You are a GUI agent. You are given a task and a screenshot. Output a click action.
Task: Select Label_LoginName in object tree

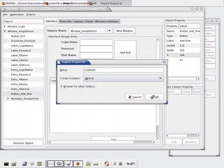tap(22, 46)
